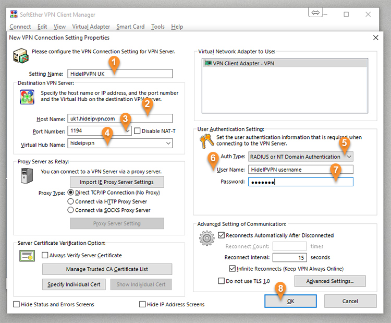Image resolution: width=391 pixels, height=323 pixels.
Task: Open the Edit menu
Action: 42,27
